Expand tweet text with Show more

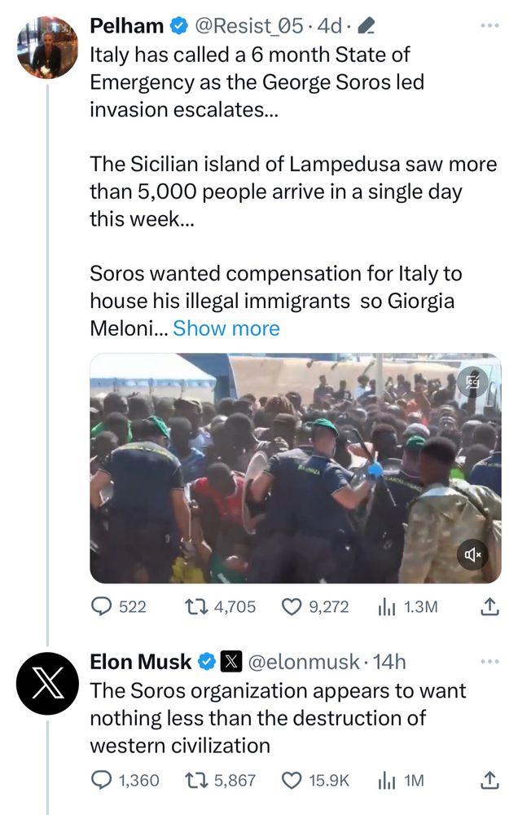(226, 328)
